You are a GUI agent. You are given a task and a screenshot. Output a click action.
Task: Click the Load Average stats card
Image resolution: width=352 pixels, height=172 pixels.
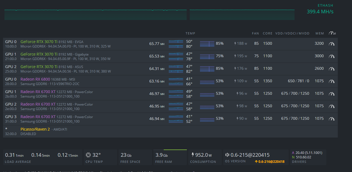coord(42,157)
